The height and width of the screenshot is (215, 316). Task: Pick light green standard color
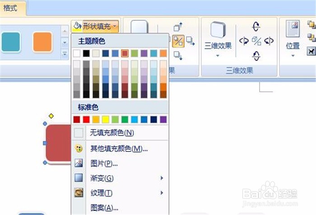tap(115, 119)
